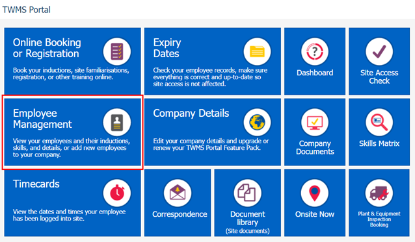Click the Timecards stopwatch icon
The image size is (415, 242).
116,193
